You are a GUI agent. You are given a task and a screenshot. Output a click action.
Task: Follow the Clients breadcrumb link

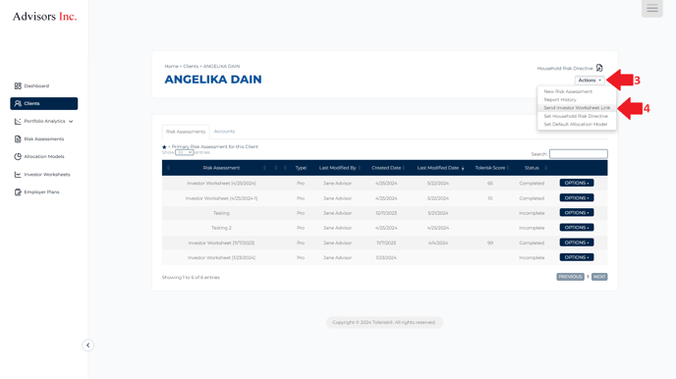pyautogui.click(x=191, y=67)
